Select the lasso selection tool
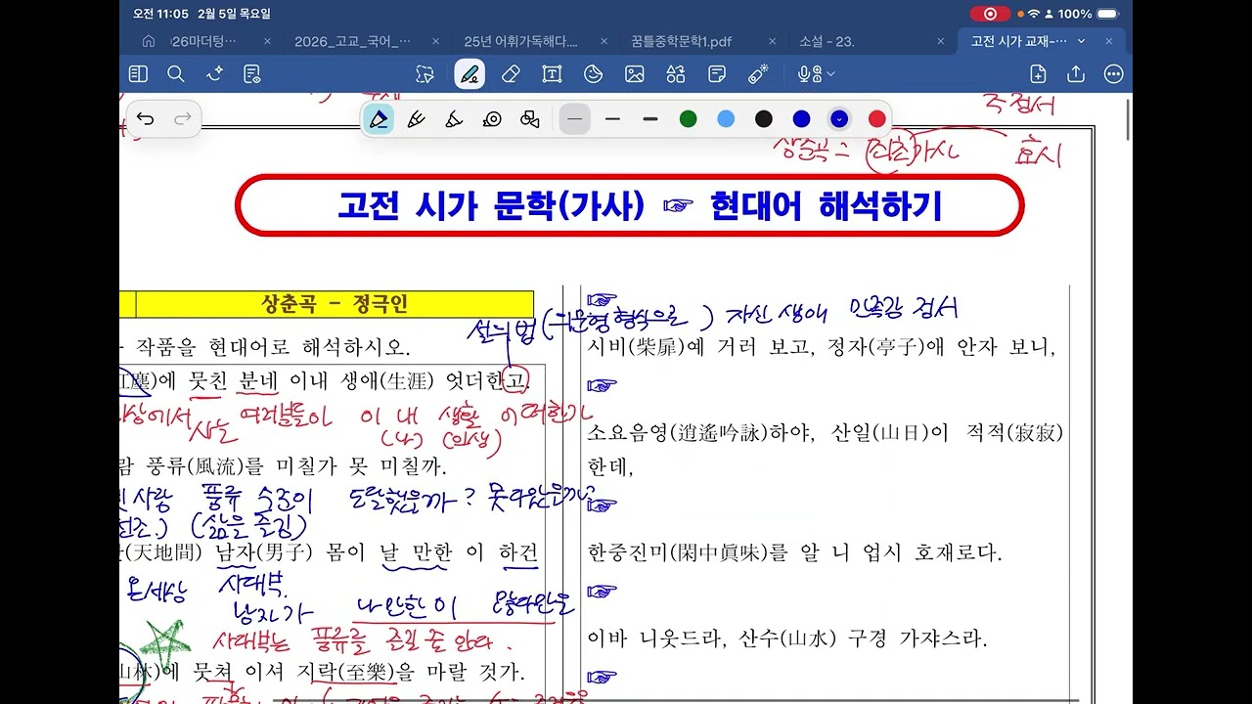Viewport: 1252px width, 704px height. coord(425,74)
